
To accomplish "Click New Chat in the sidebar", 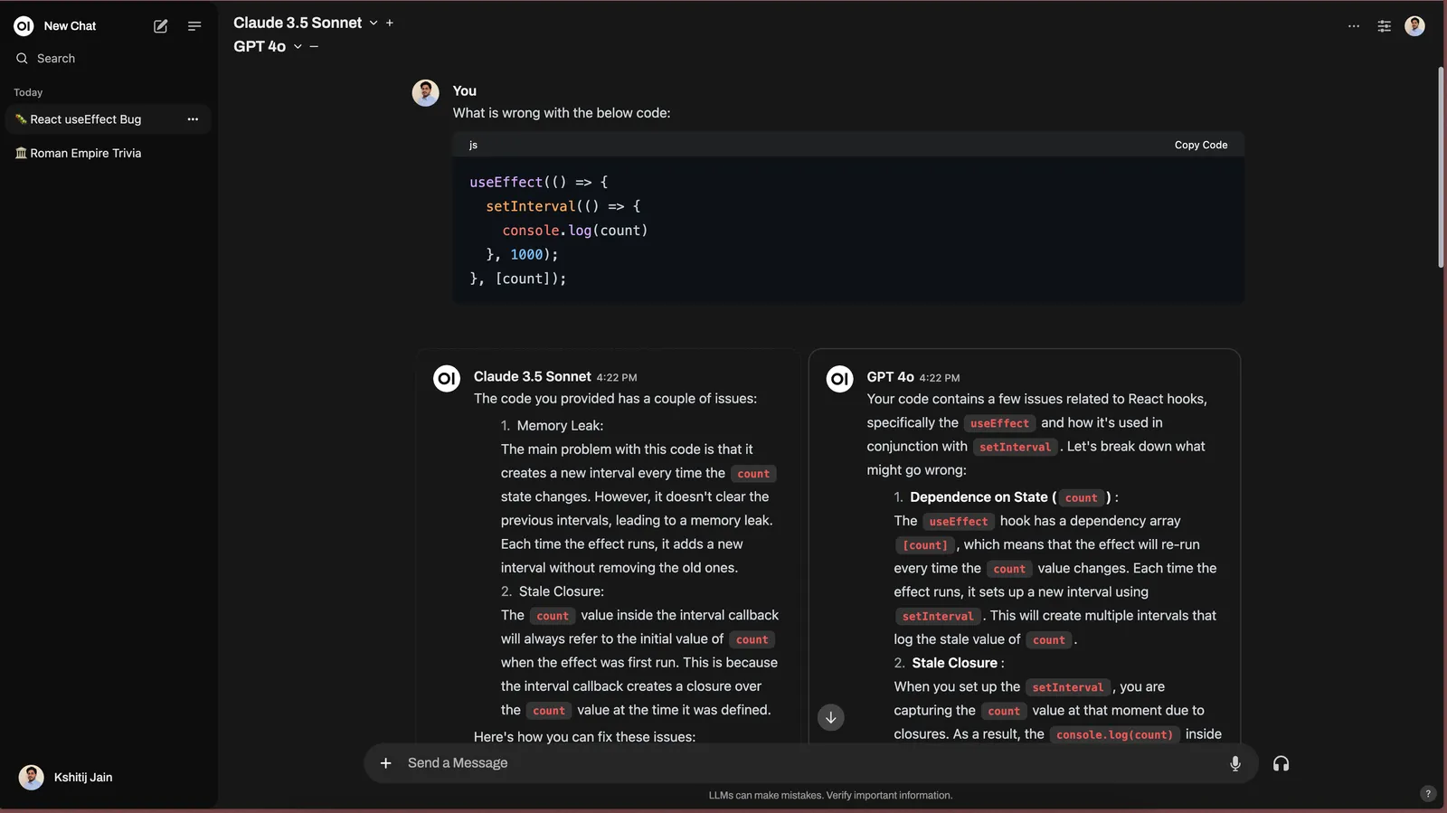I will pyautogui.click(x=70, y=26).
